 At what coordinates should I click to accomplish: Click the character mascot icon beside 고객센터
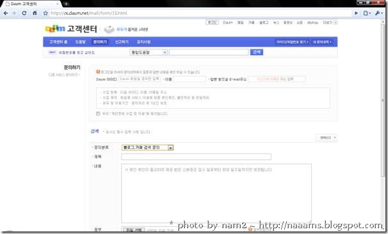coord(109,29)
